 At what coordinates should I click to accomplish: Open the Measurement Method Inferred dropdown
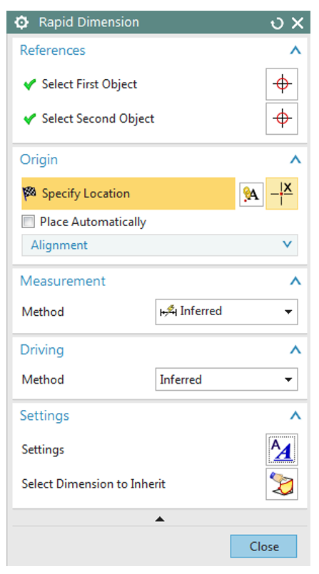click(x=226, y=312)
